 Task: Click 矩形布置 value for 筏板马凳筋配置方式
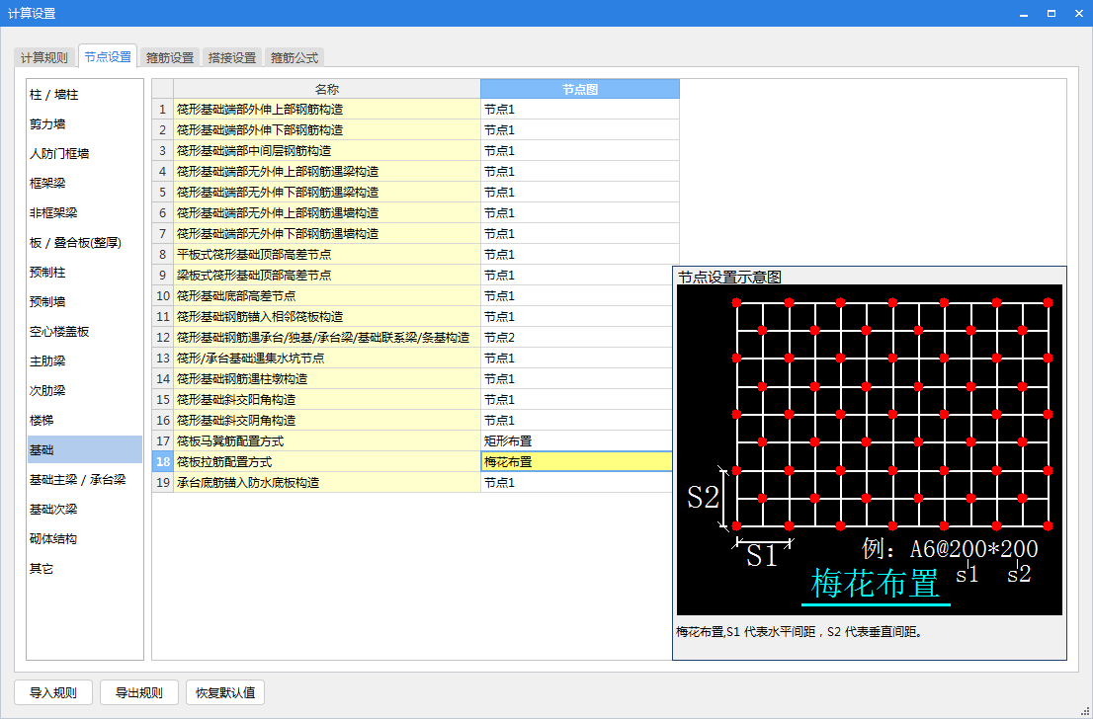pos(576,441)
